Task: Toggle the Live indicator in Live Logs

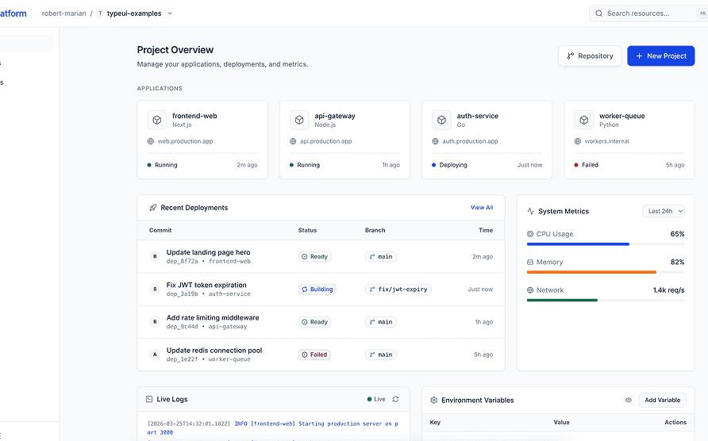Action: [x=376, y=399]
